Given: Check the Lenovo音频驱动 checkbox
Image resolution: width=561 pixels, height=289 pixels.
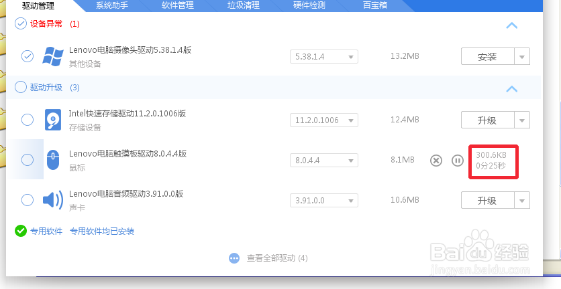Looking at the screenshot, I should [x=28, y=200].
